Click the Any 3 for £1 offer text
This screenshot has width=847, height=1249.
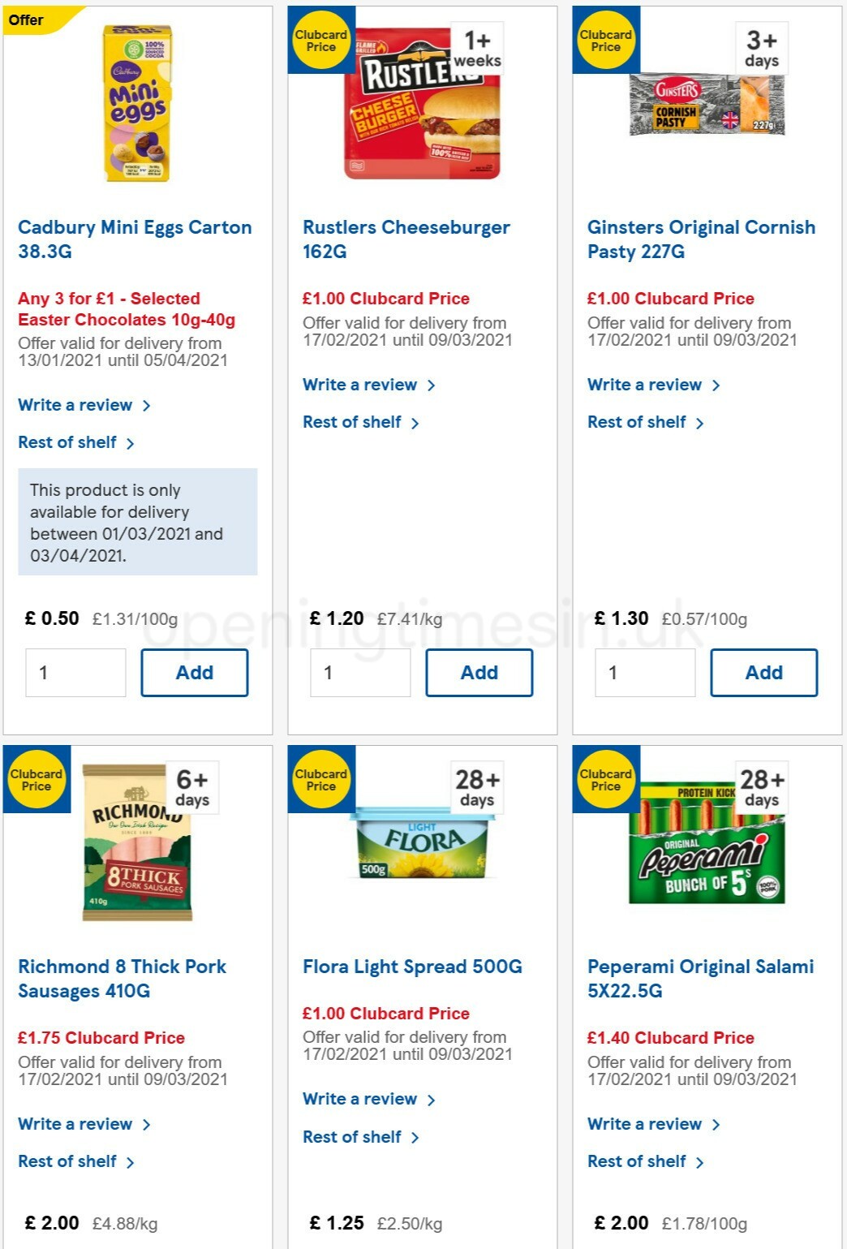point(126,309)
